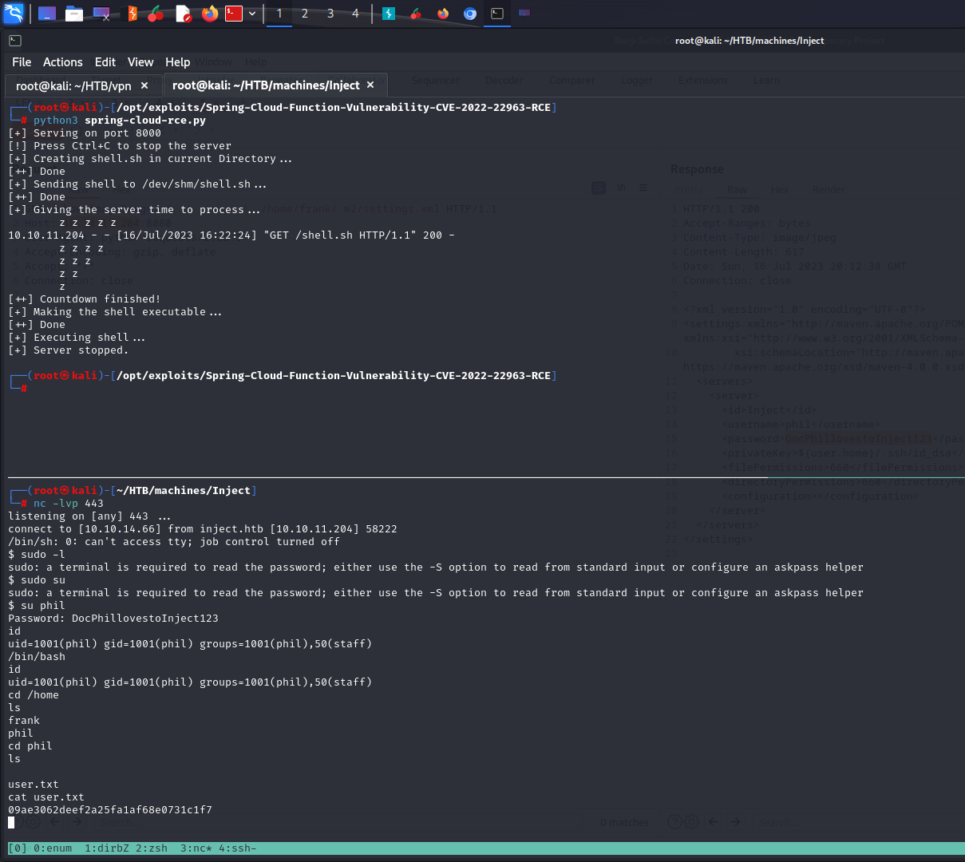965x862 pixels.
Task: Open the View menu
Action: click(x=140, y=62)
